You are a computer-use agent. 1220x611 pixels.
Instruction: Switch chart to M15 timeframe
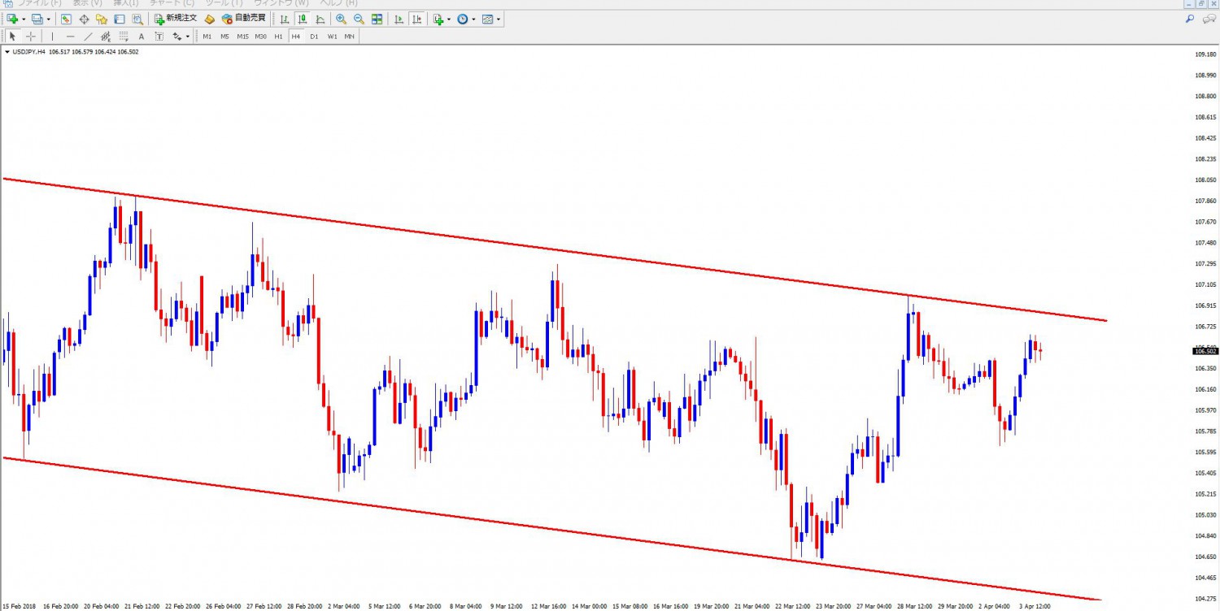242,37
